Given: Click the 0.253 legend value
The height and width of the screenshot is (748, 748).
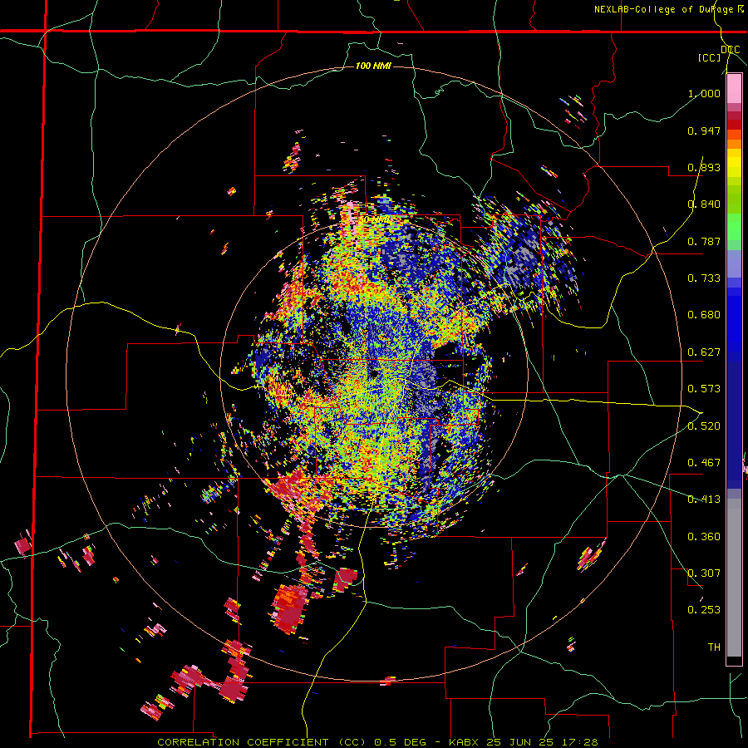Looking at the screenshot, I should coord(704,610).
